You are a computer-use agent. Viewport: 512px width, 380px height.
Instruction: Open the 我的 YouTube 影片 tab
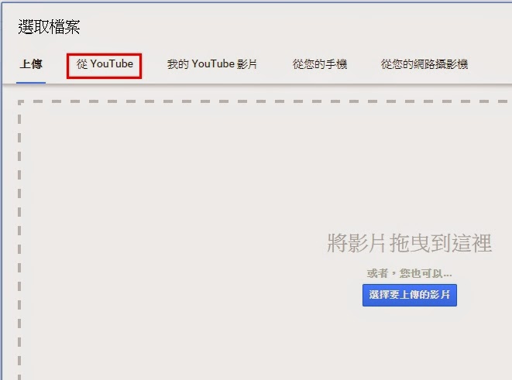[212, 64]
